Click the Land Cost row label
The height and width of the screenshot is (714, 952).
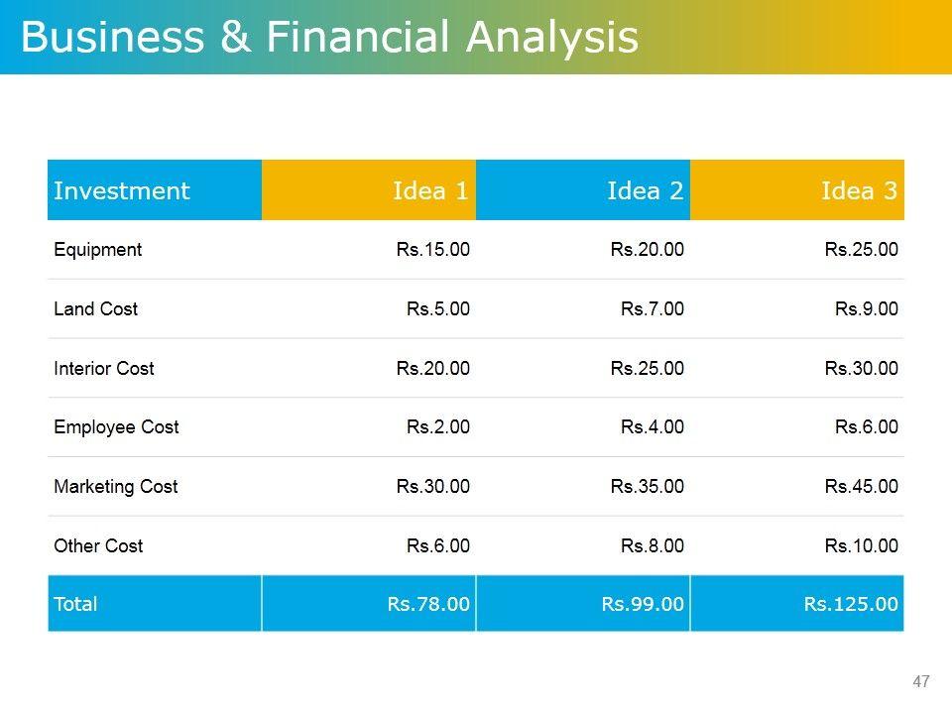95,309
